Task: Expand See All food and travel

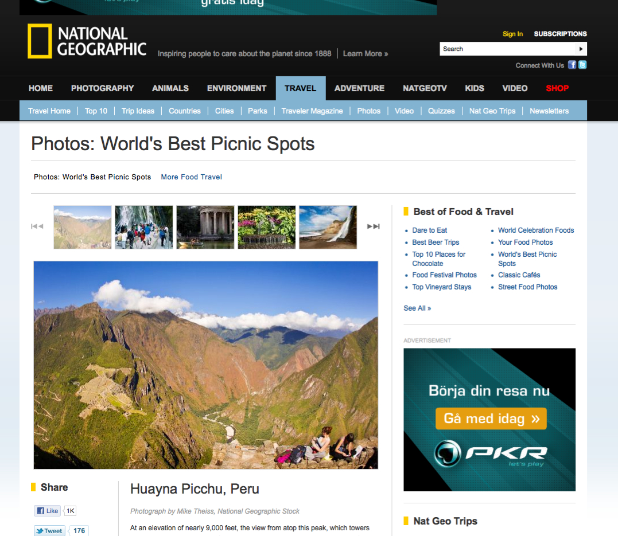Action: (x=417, y=308)
